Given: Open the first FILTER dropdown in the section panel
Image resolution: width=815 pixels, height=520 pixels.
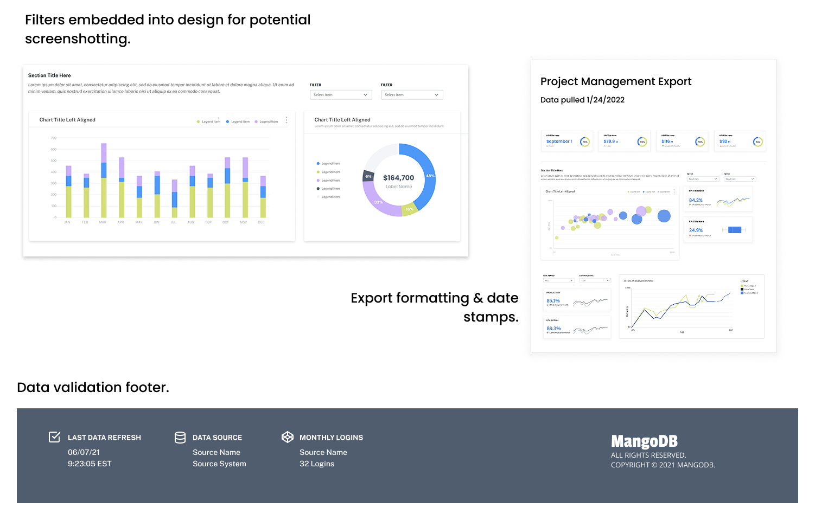Looking at the screenshot, I should tap(341, 94).
